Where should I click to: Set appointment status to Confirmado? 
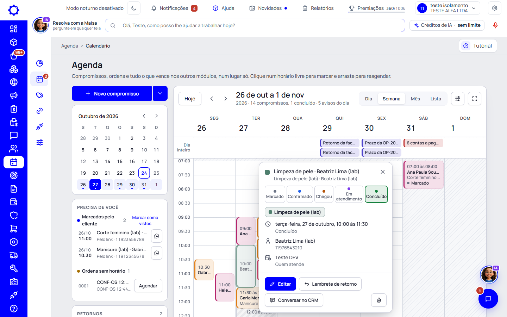pos(300,194)
